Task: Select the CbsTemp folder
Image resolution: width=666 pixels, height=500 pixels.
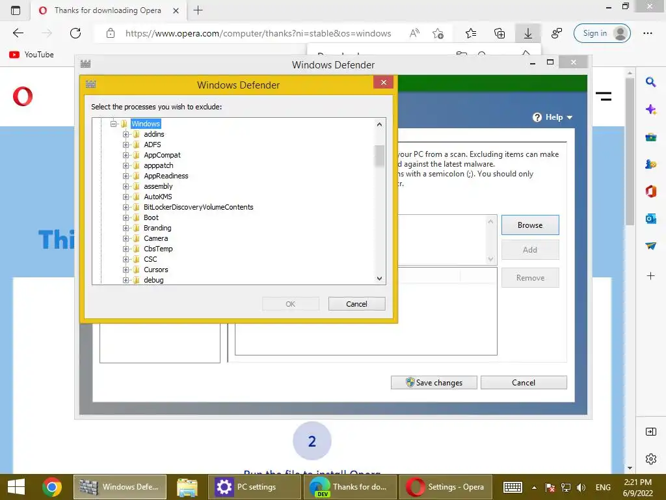Action: [158, 249]
